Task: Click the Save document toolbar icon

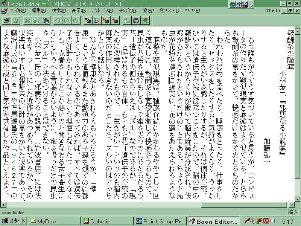Action: (x=16, y=20)
